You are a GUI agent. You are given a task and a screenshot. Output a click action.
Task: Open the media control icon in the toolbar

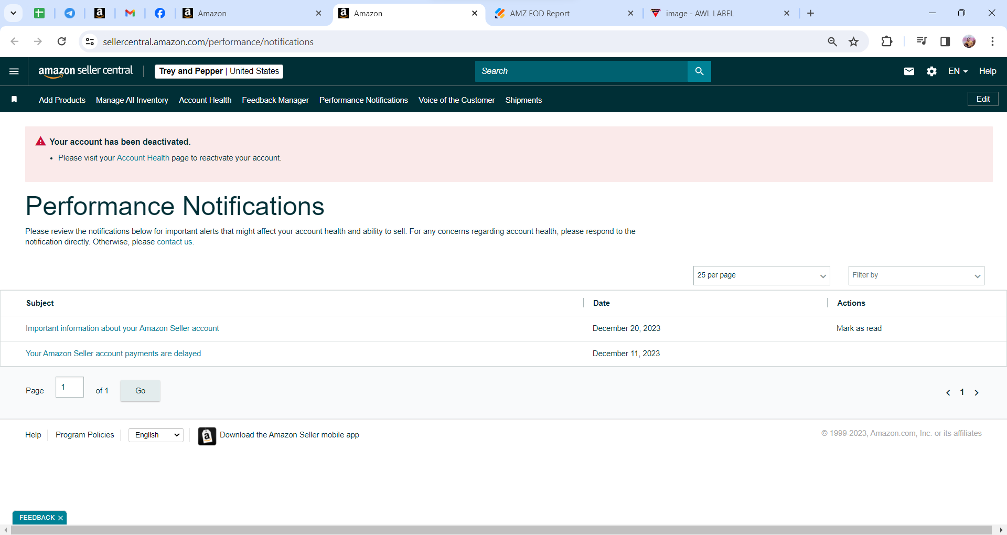click(x=922, y=41)
